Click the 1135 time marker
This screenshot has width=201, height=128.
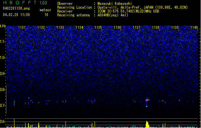[98, 27]
